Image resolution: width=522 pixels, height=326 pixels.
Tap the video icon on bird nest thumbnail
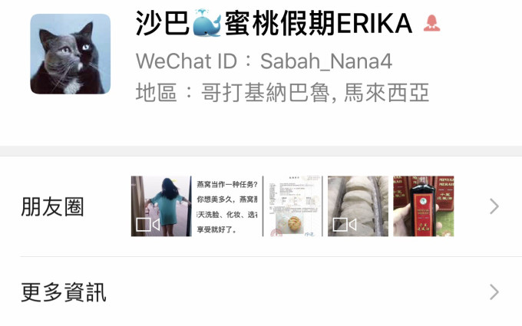345,225
